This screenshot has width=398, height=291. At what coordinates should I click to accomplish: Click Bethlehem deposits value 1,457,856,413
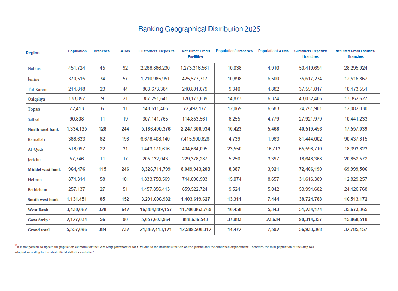click(155, 189)
